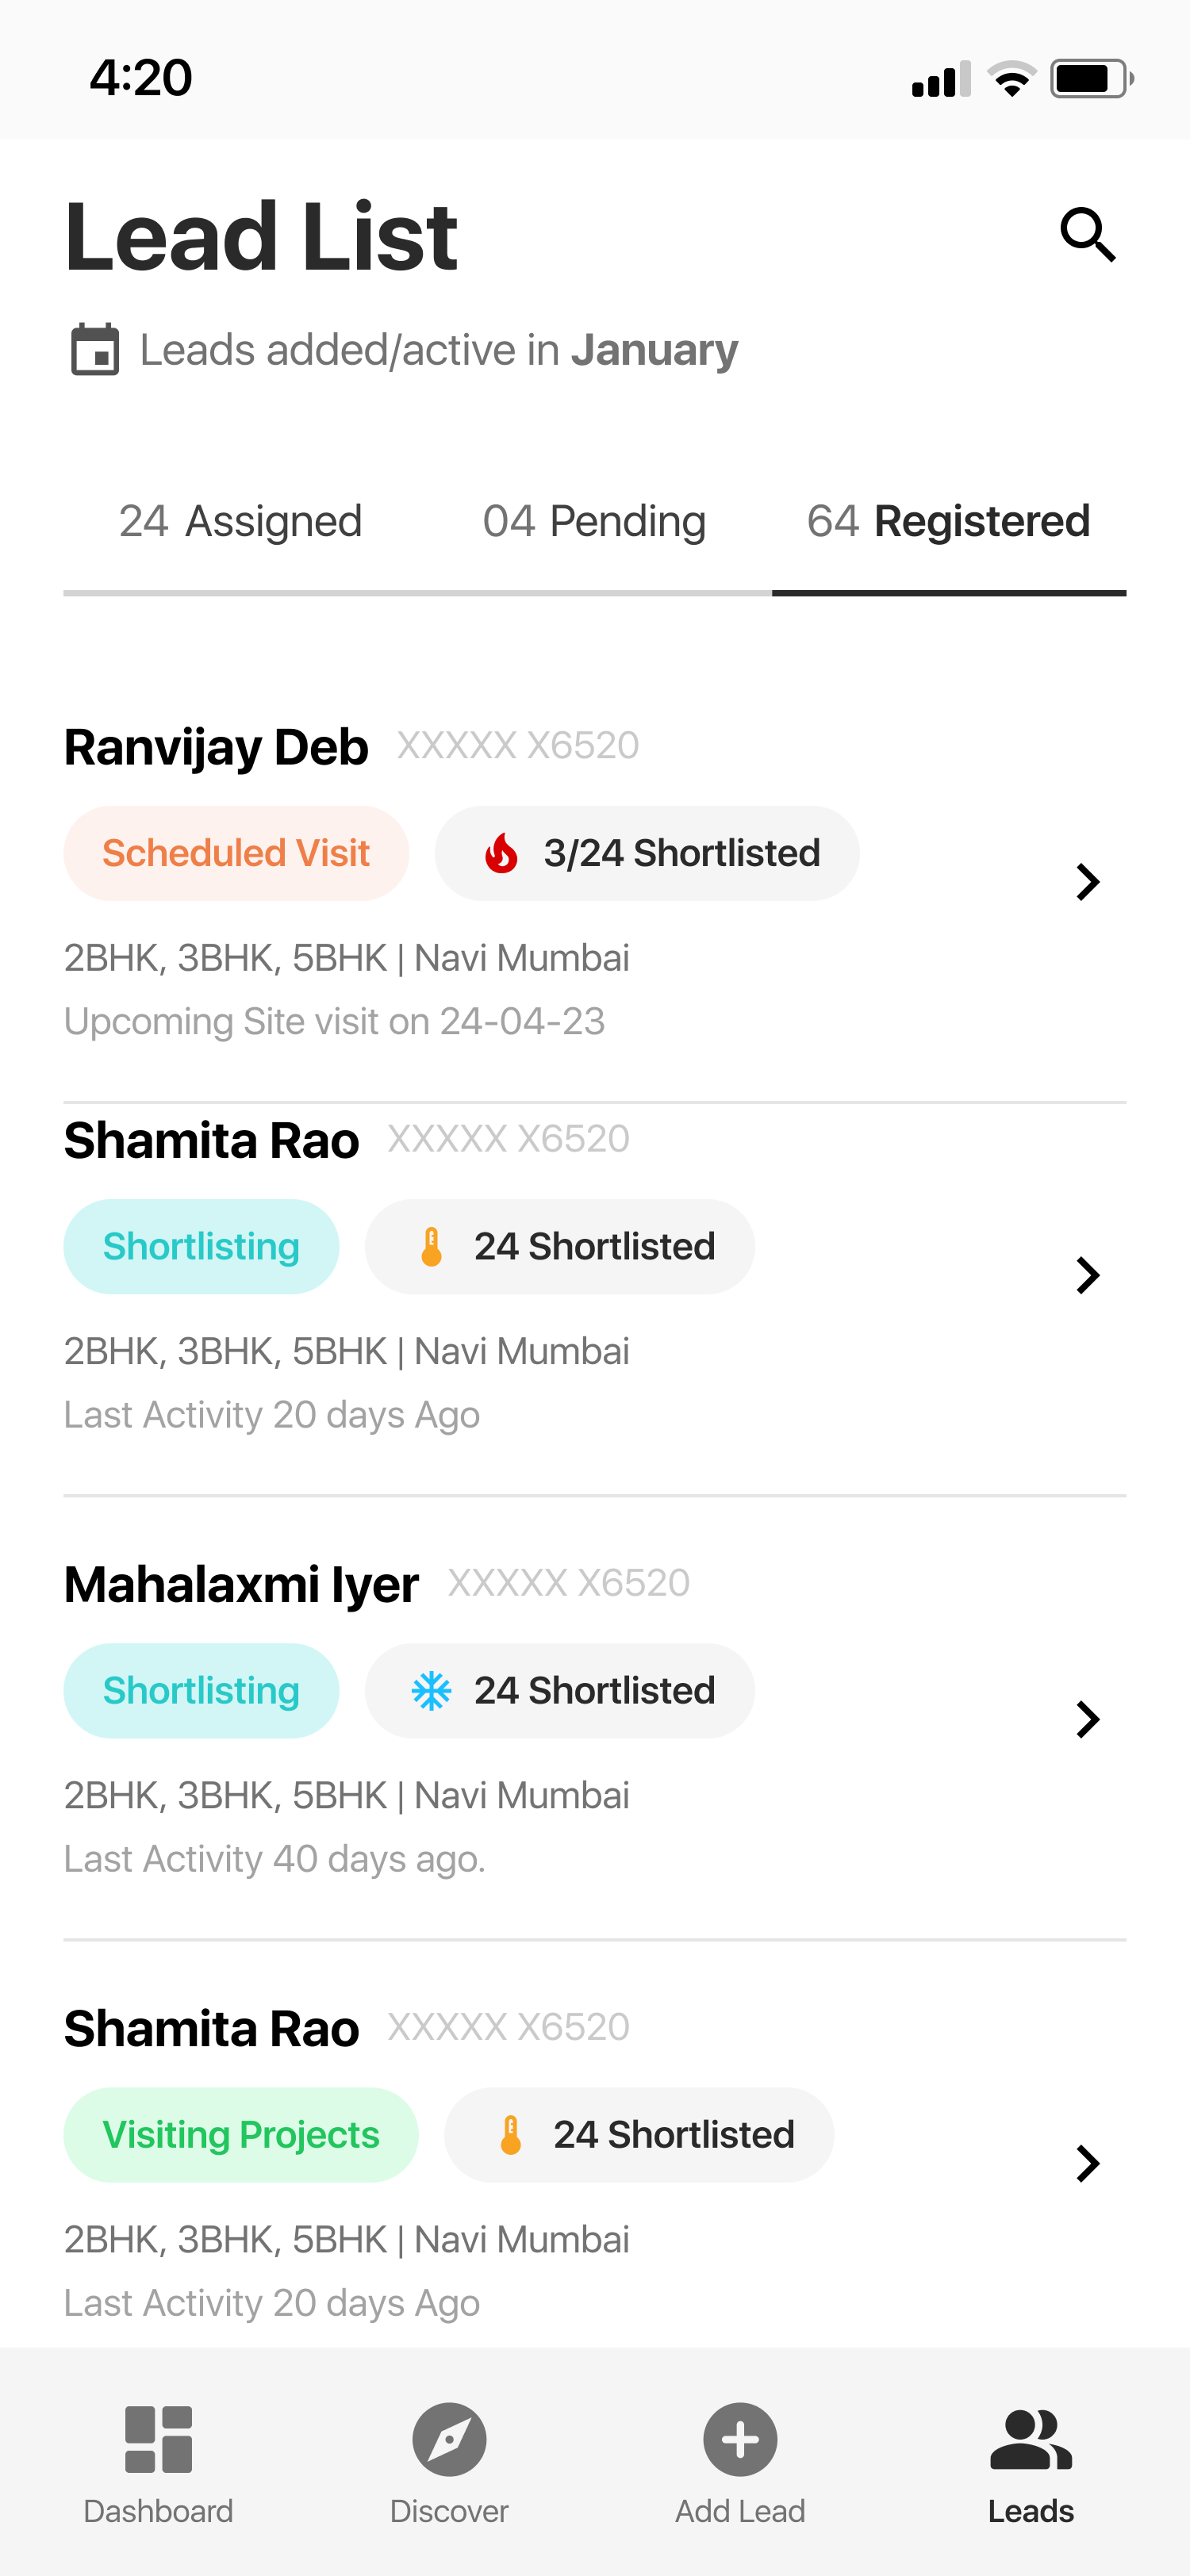Open the Dashboard icon in bottom bar

(x=158, y=2439)
